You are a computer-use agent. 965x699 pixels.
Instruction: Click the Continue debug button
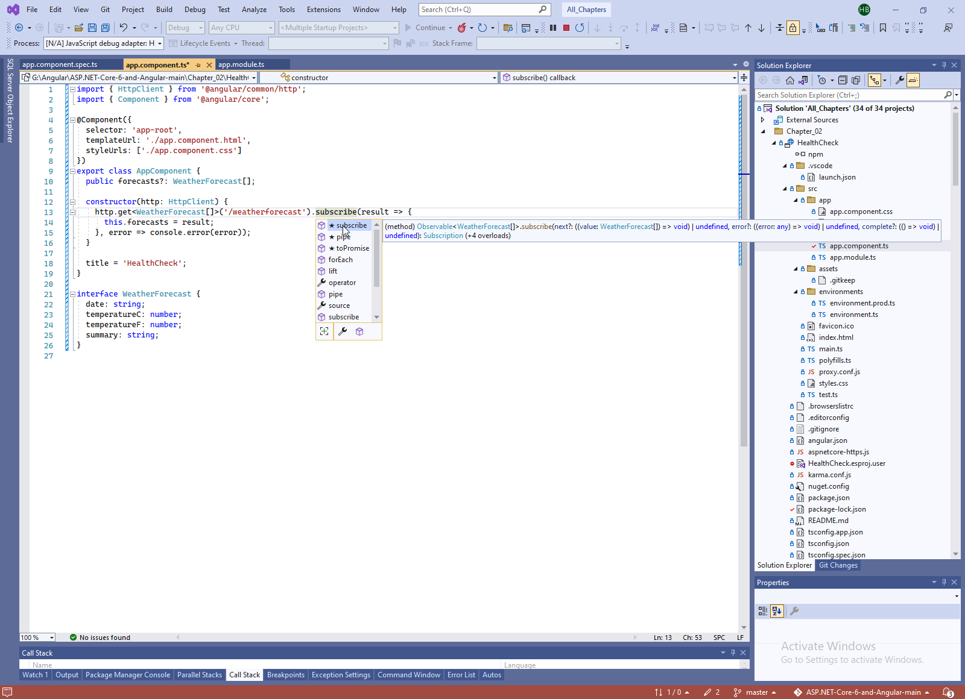point(425,28)
